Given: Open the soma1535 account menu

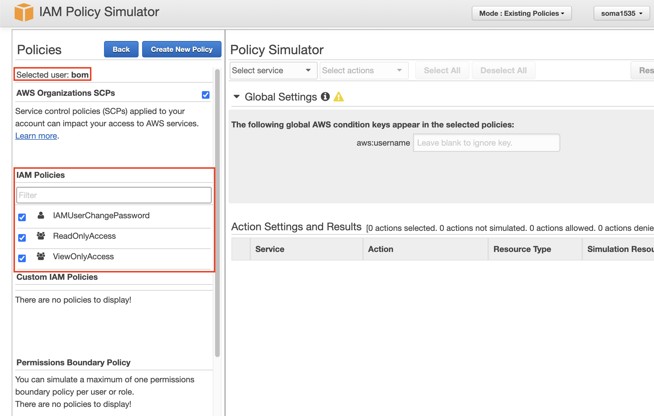Looking at the screenshot, I should tap(622, 13).
